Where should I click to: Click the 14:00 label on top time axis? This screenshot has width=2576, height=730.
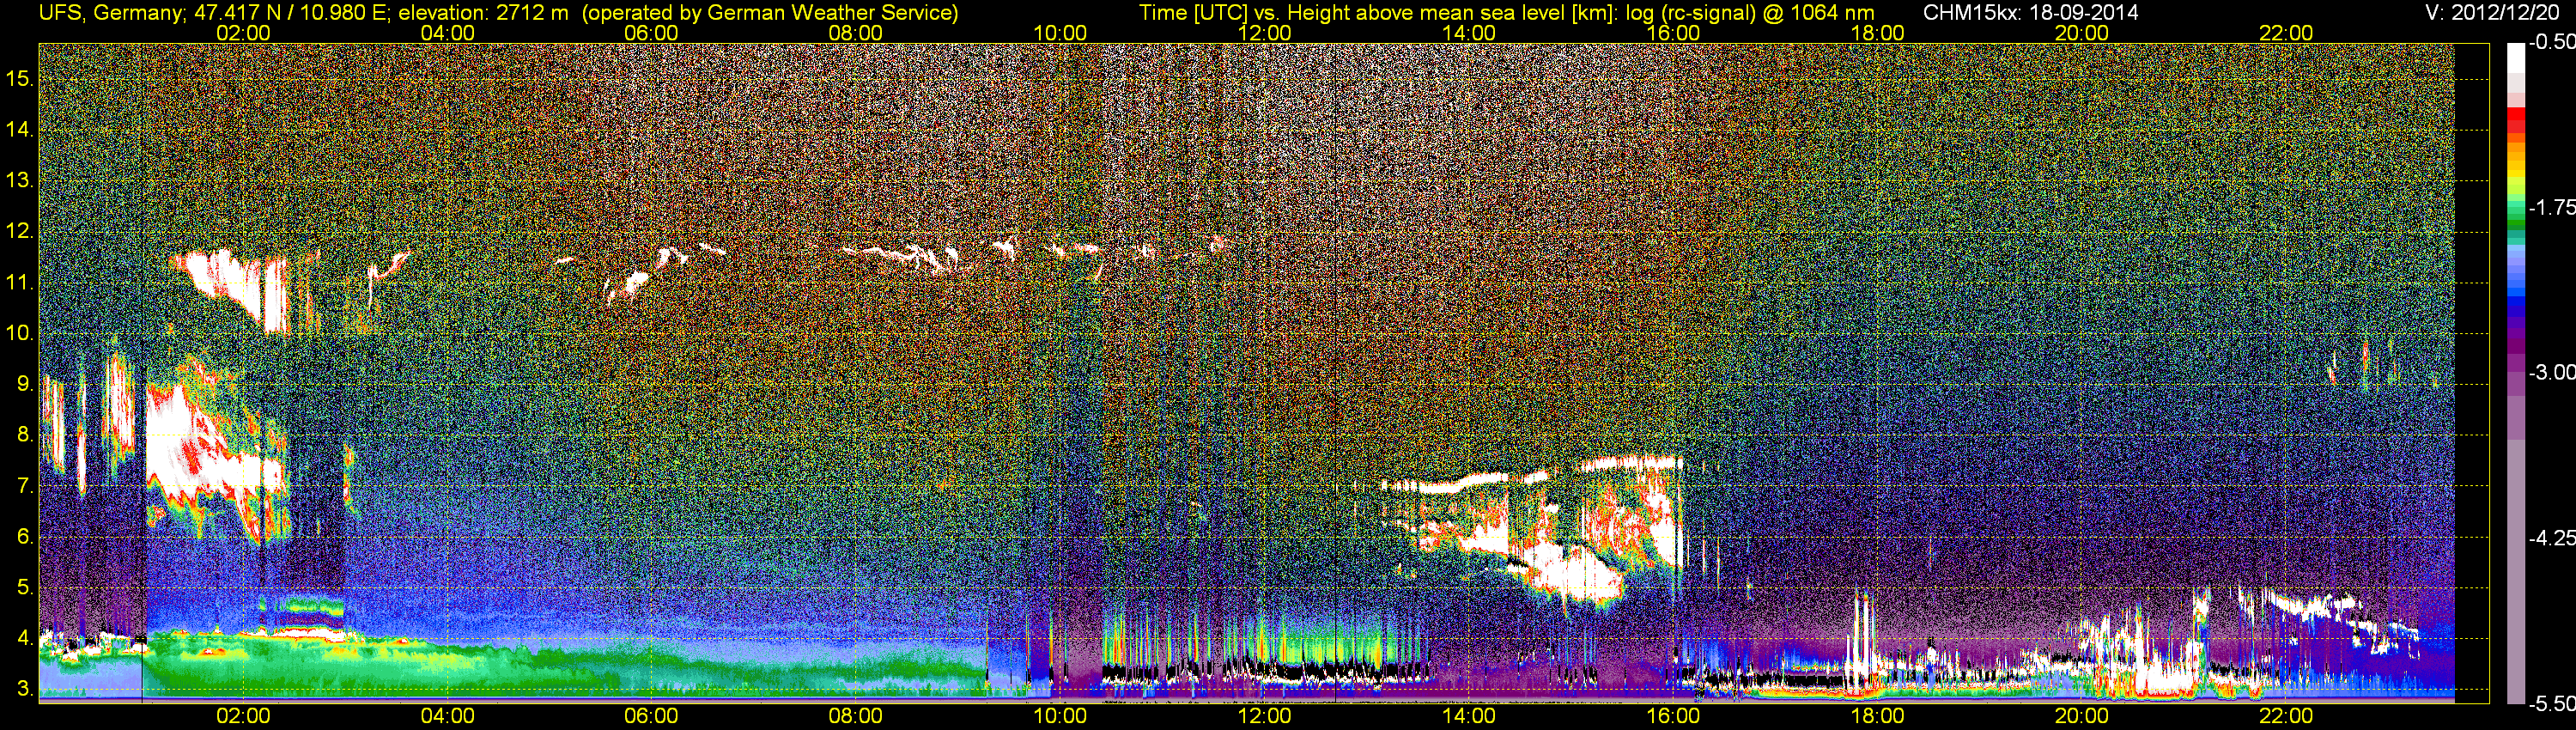pos(1469,33)
